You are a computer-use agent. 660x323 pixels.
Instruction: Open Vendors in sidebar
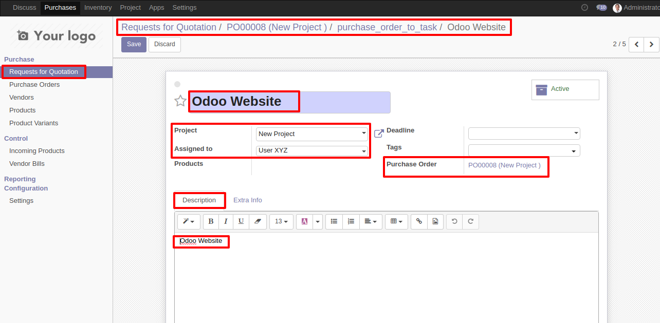[x=22, y=98]
